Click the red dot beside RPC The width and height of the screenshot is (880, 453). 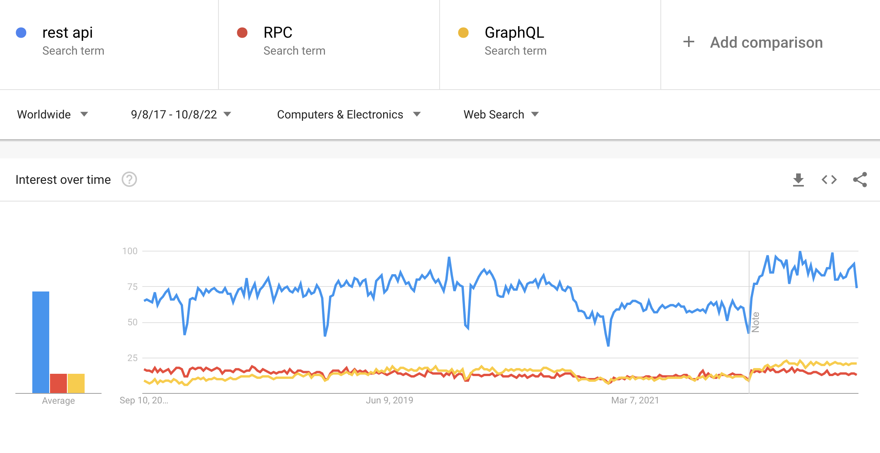click(x=242, y=33)
